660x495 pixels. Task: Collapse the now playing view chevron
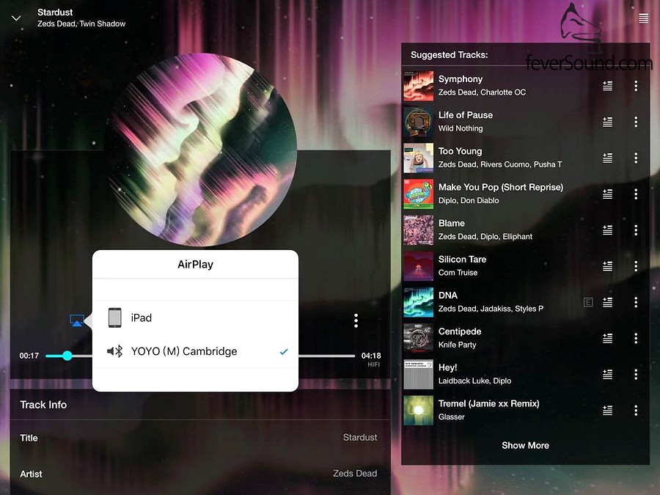click(x=16, y=18)
